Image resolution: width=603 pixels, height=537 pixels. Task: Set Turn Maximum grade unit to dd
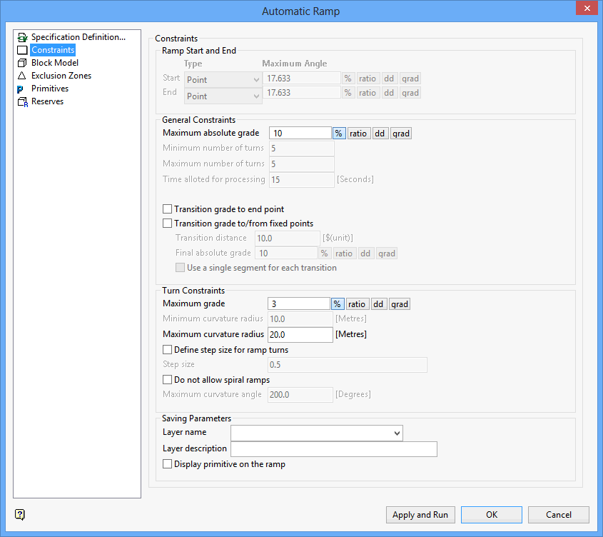(x=378, y=303)
